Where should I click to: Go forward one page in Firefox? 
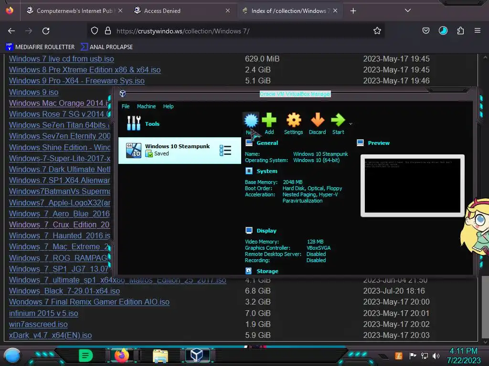coord(29,31)
